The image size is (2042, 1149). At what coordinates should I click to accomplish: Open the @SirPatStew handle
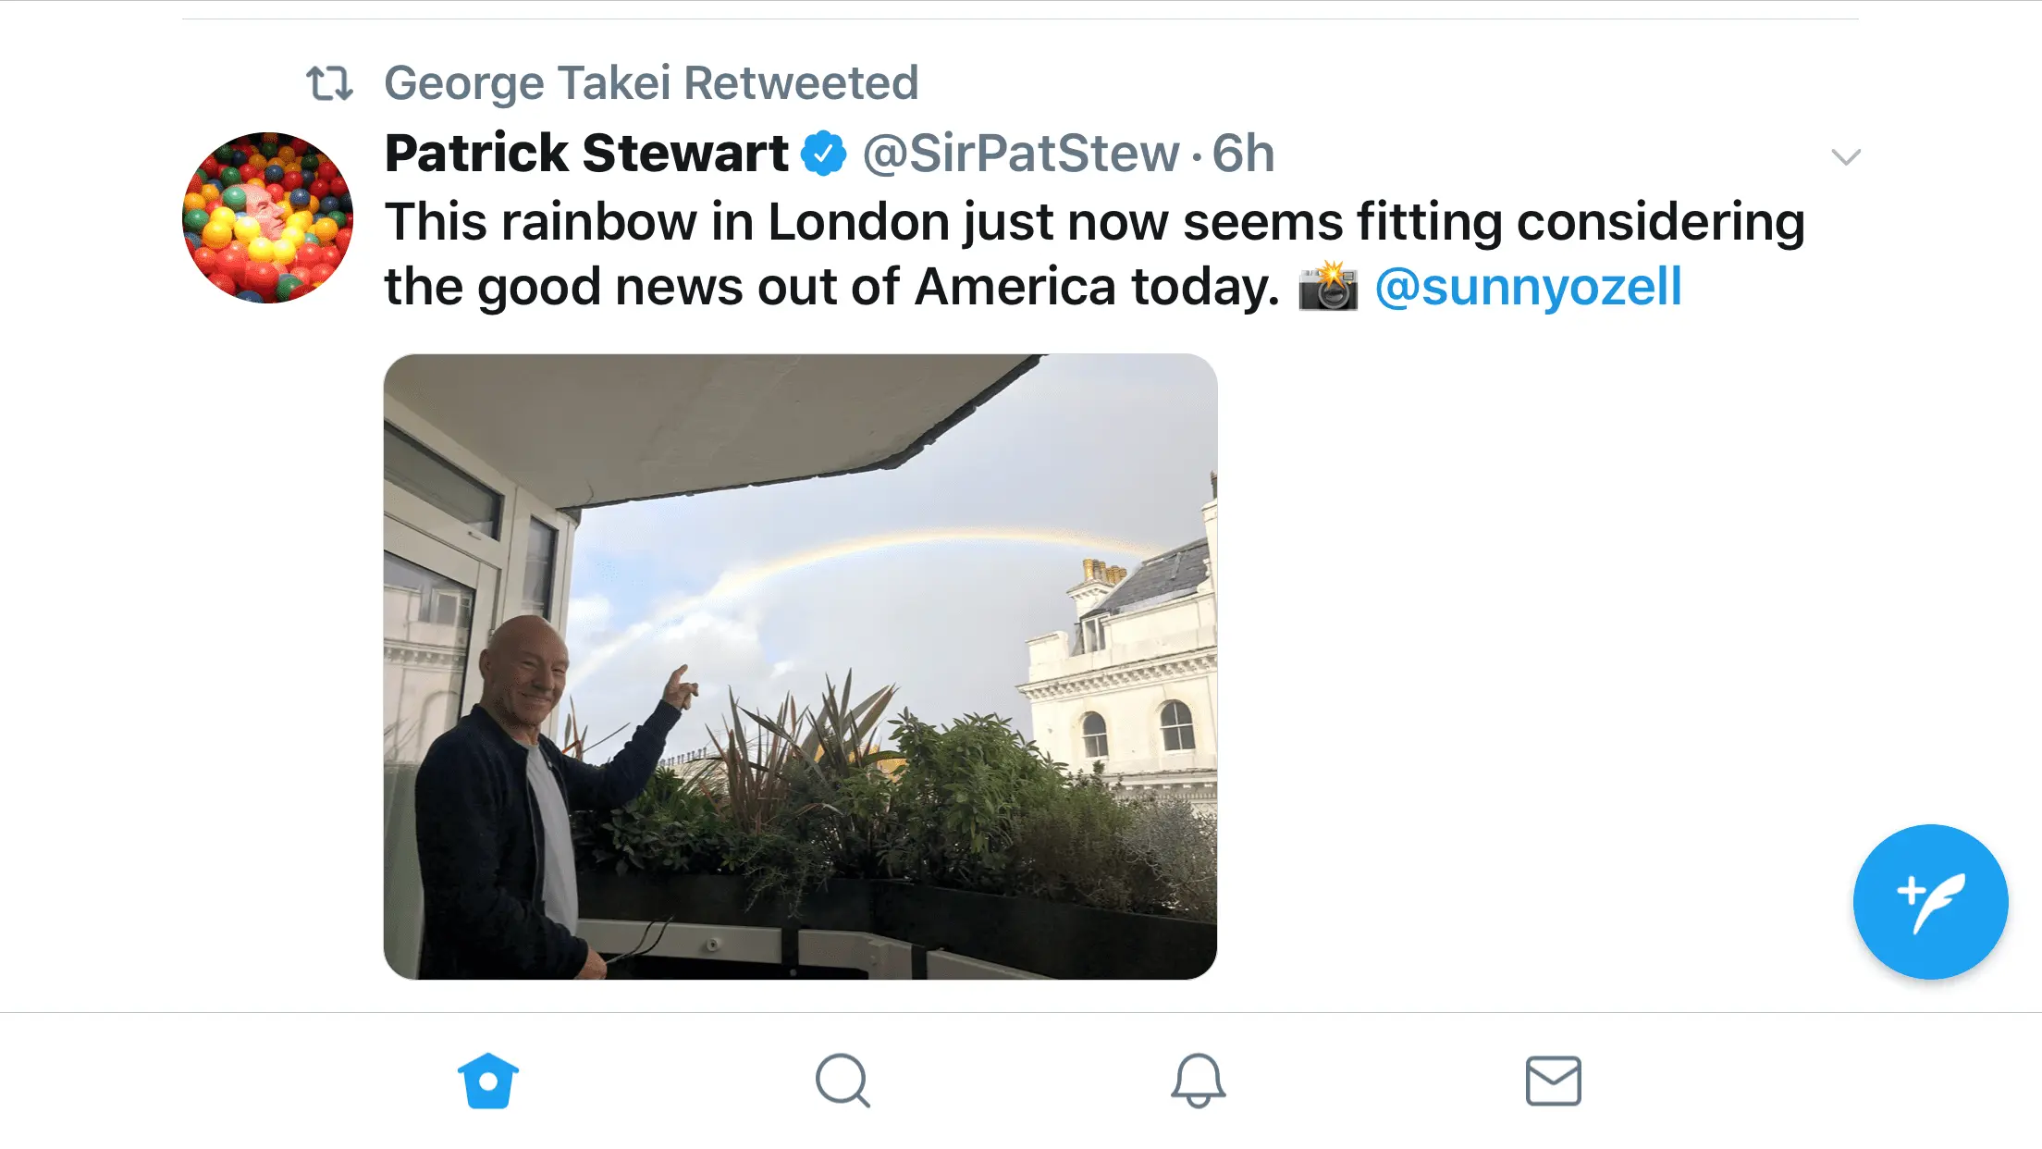click(1021, 154)
